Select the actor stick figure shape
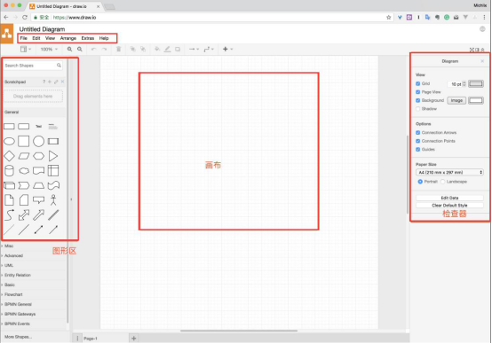The width and height of the screenshot is (492, 343). click(53, 199)
